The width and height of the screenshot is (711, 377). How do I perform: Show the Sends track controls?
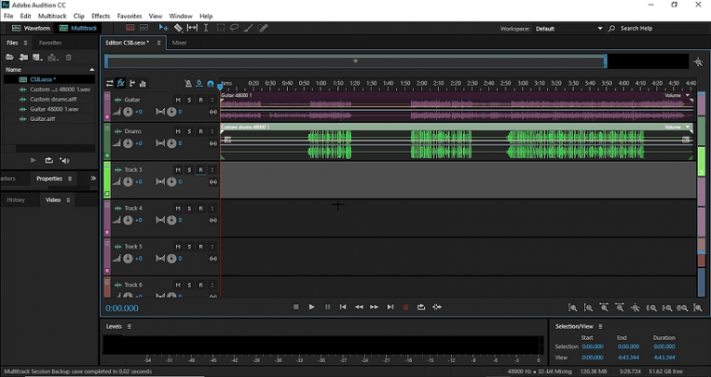tap(132, 83)
